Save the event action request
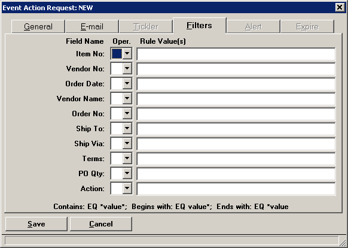348x248 pixels. tap(36, 224)
